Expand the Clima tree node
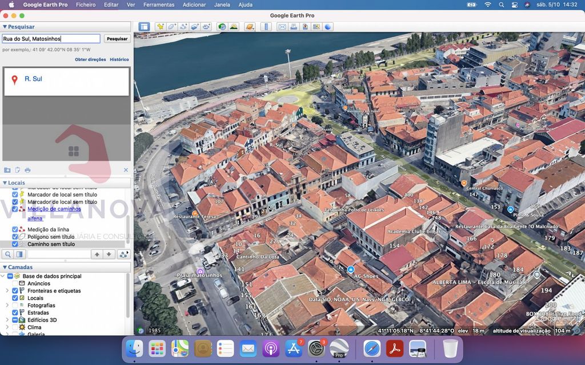The height and width of the screenshot is (365, 585). click(x=7, y=327)
